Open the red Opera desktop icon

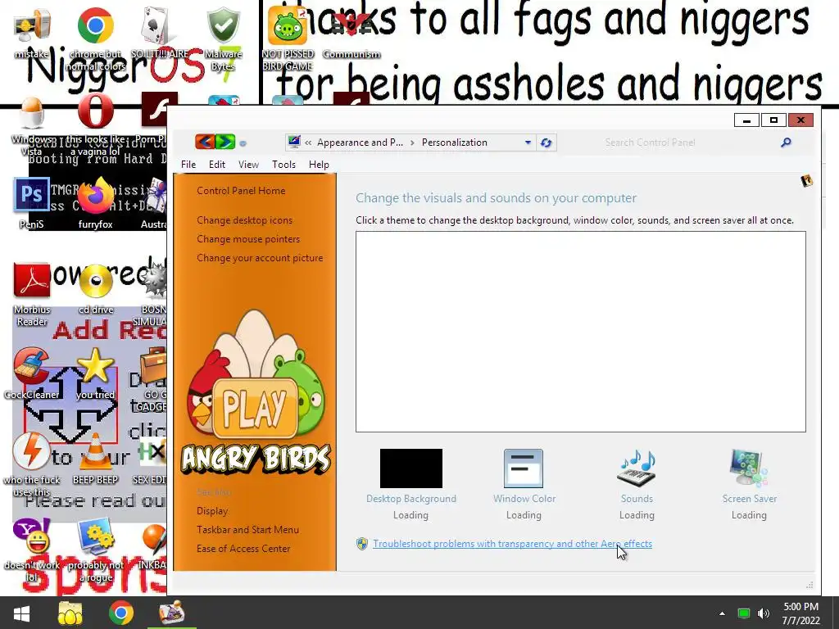(95, 125)
